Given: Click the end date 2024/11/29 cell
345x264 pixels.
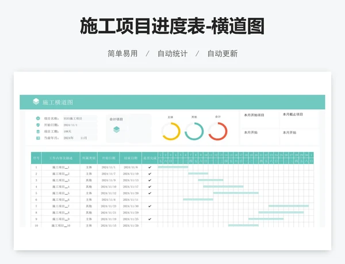Looking at the screenshot, I should pos(131,212).
